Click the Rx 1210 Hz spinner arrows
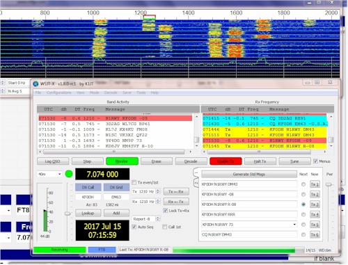The image size is (348, 265). pos(158,202)
